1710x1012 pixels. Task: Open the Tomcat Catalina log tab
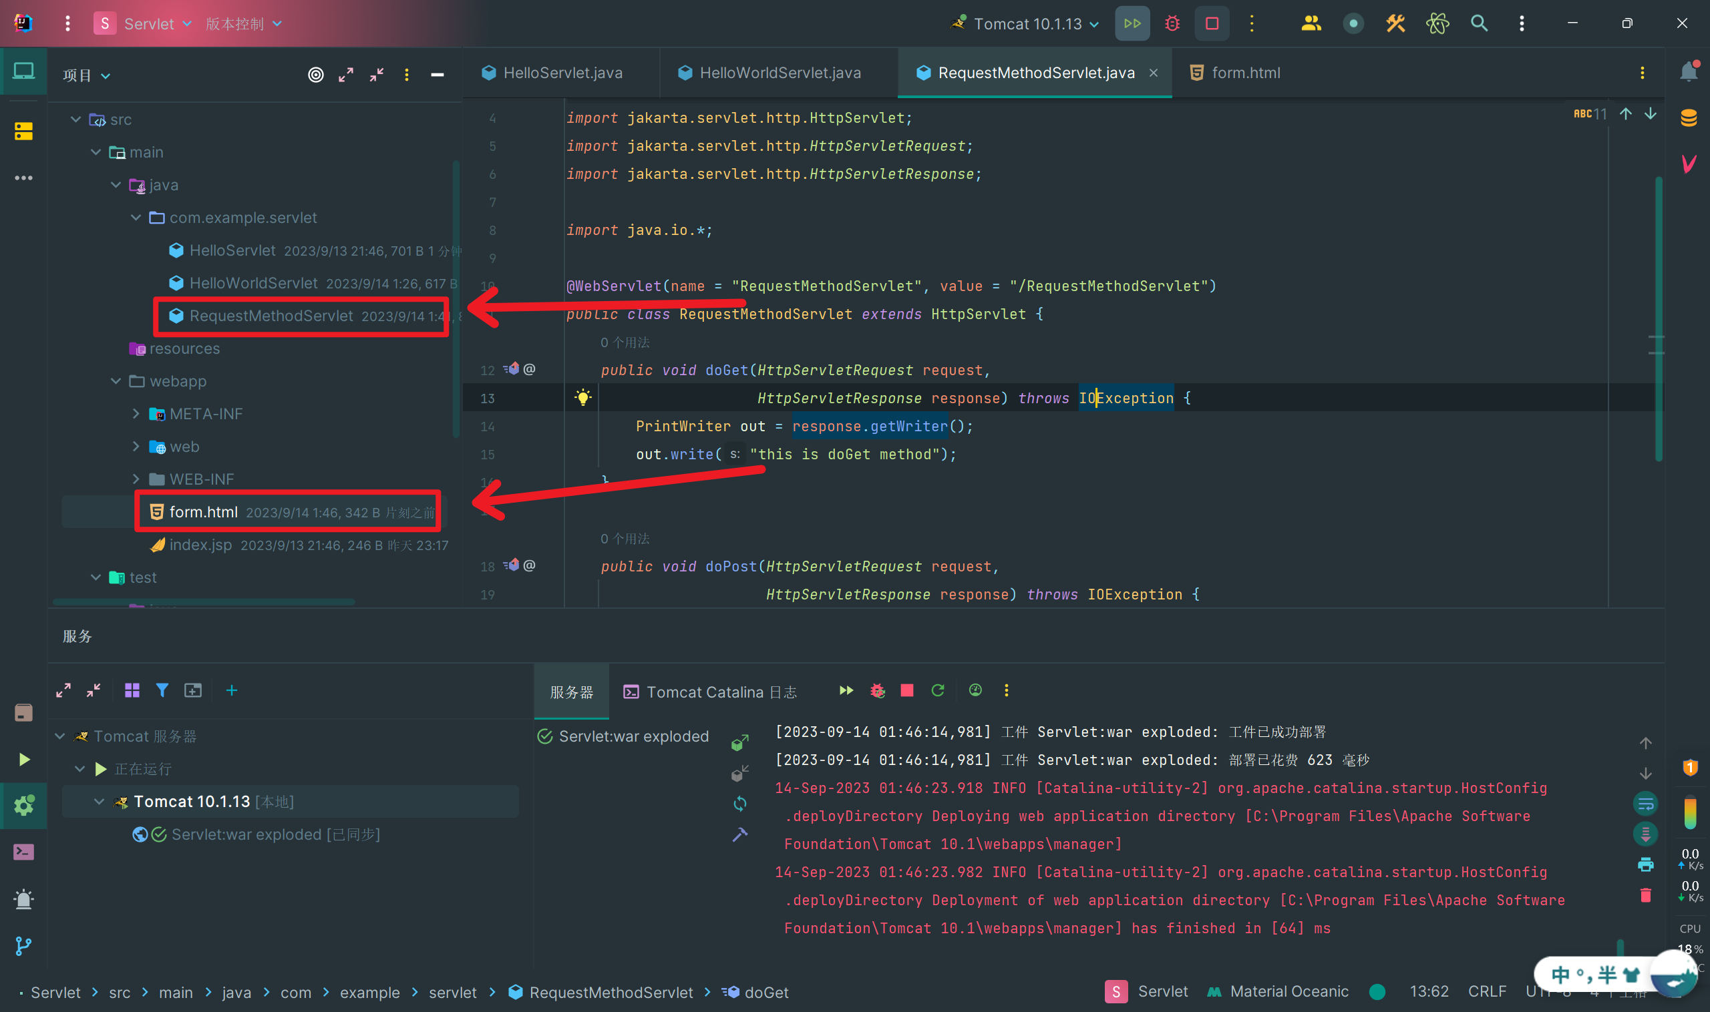pos(710,692)
